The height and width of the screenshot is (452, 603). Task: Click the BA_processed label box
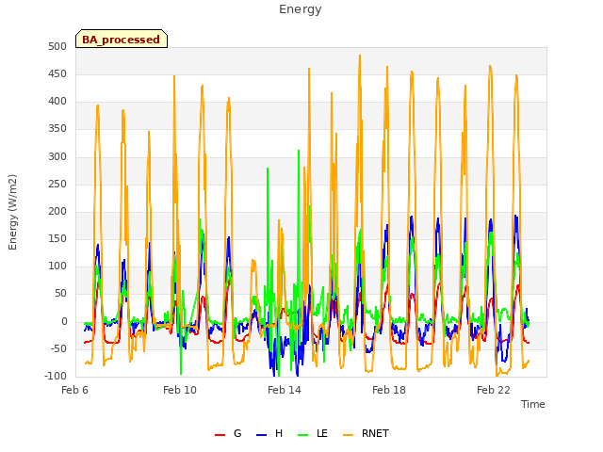(122, 39)
